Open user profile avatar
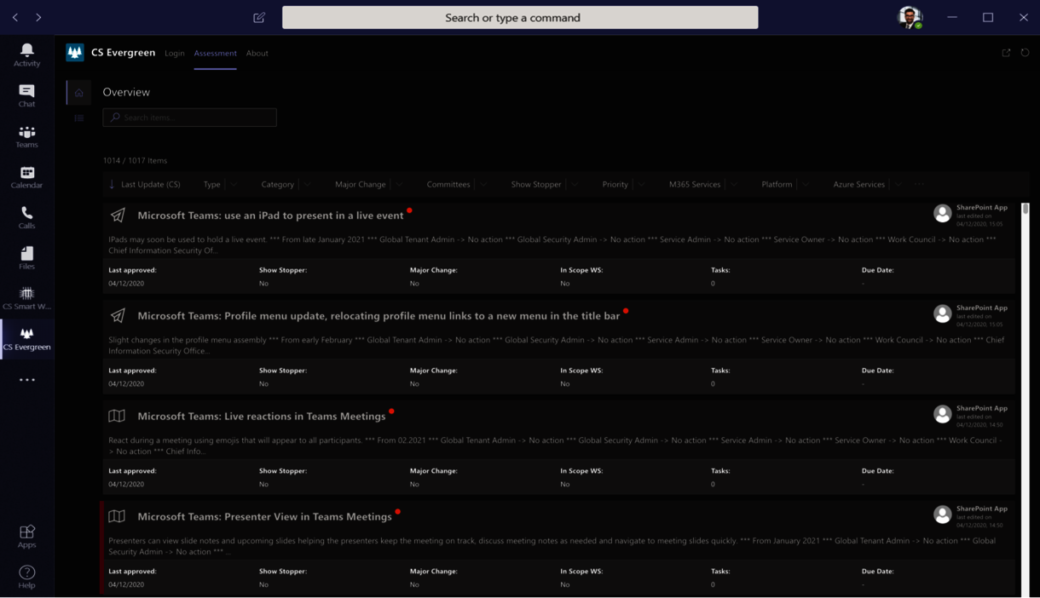This screenshot has width=1040, height=598. (x=910, y=17)
